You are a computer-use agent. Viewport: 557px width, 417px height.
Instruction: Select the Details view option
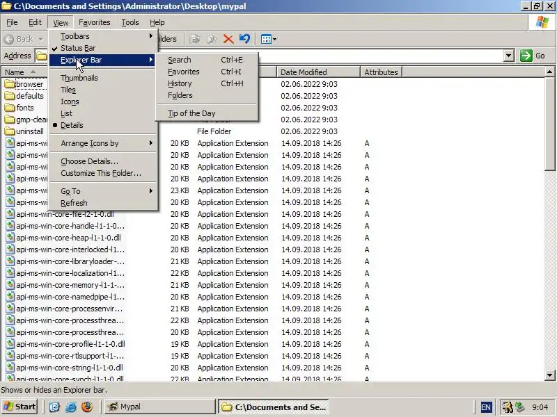point(103,125)
